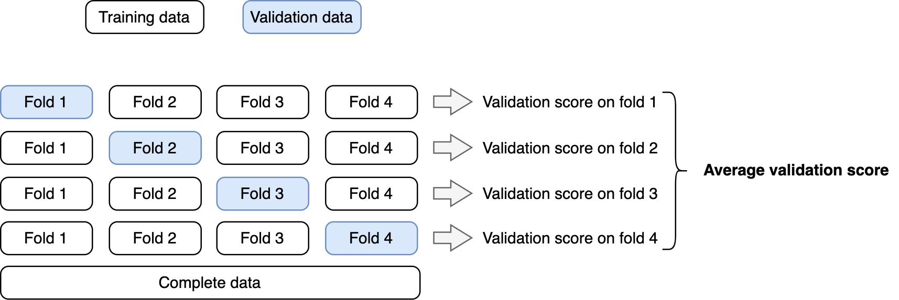
Task: Click white Fold 3 box beside highlighted Fold 4
Action: tap(263, 238)
